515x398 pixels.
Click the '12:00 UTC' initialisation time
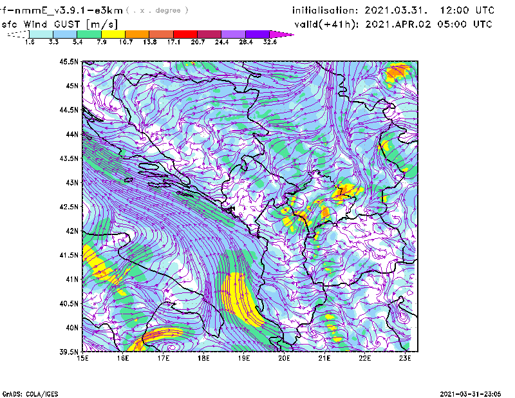pyautogui.click(x=467, y=10)
